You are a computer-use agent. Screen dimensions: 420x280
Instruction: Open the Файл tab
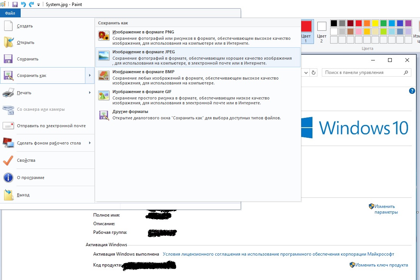point(10,13)
